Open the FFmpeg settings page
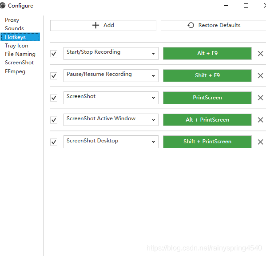Screen dimensions: 266x256 [15, 71]
